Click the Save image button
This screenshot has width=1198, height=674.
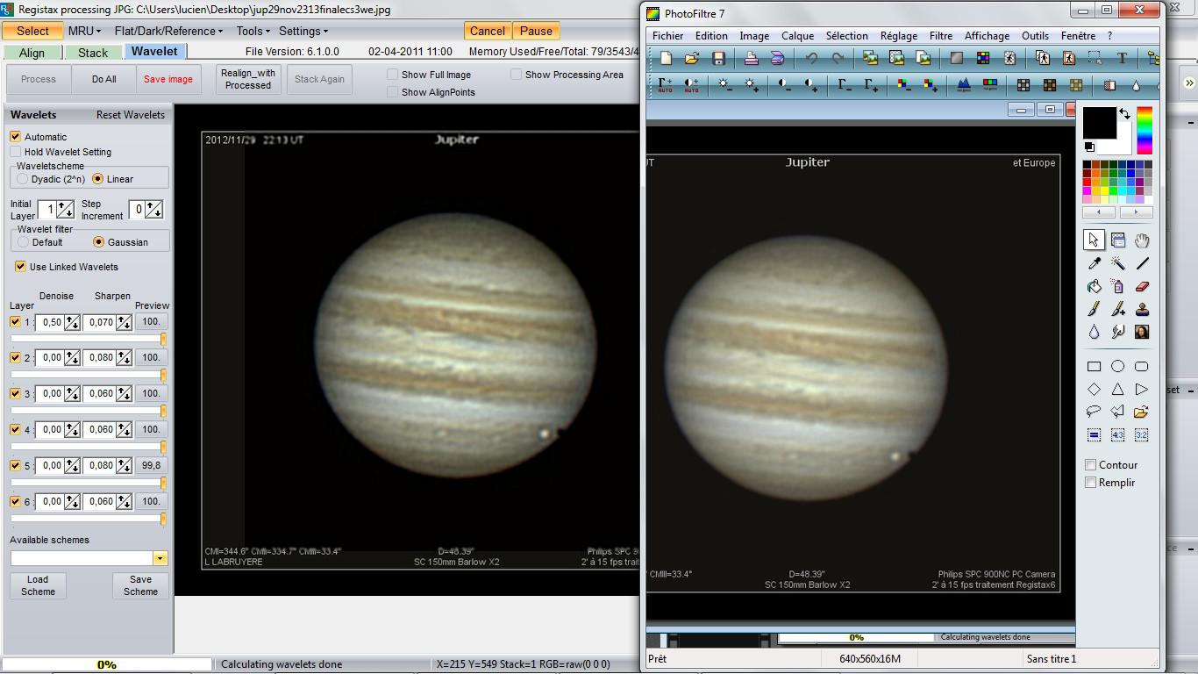pyautogui.click(x=168, y=79)
